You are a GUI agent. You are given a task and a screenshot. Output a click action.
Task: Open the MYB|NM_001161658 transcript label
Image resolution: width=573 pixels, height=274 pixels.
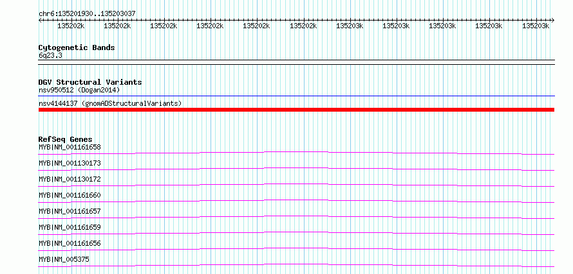click(70, 147)
